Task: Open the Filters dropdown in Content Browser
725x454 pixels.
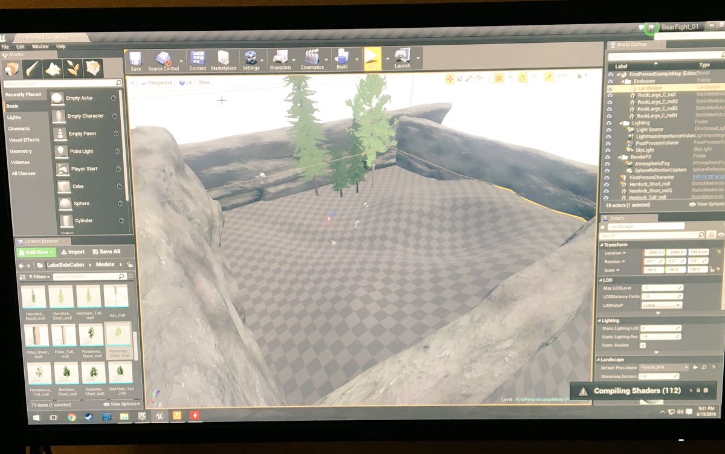Action: [x=39, y=277]
